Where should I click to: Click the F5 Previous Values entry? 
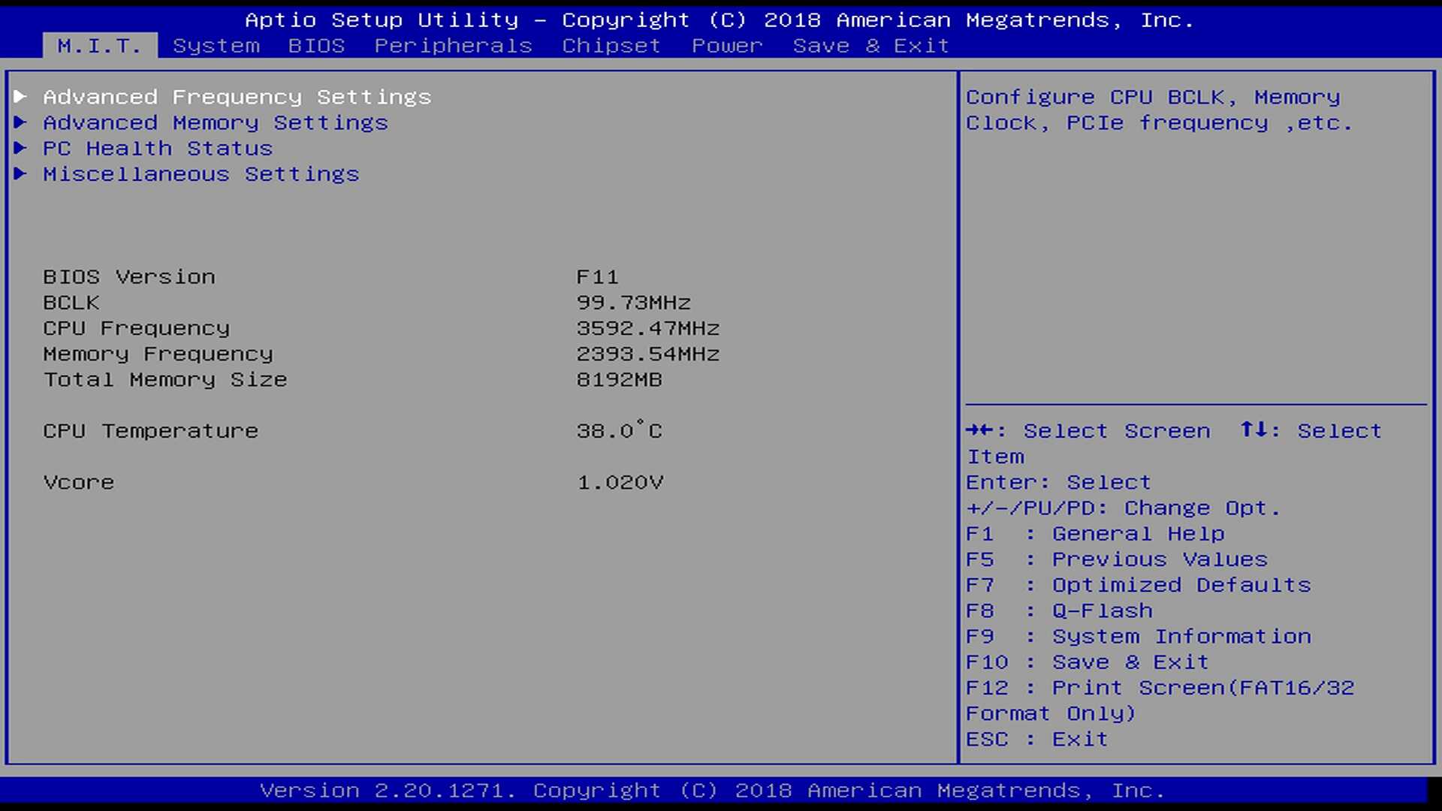pyautogui.click(x=1117, y=559)
